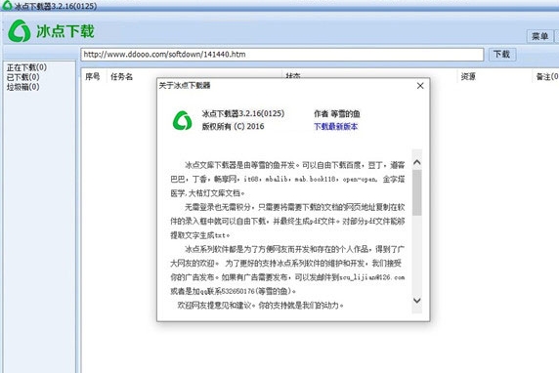
Task: Click the green logo inside the about dialog
Action: pos(182,120)
